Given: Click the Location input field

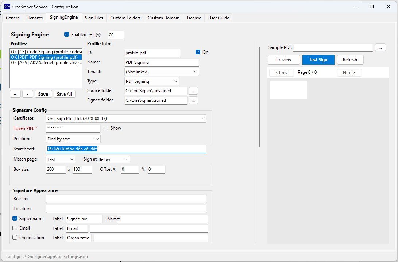Looking at the screenshot, I should pos(126,209).
